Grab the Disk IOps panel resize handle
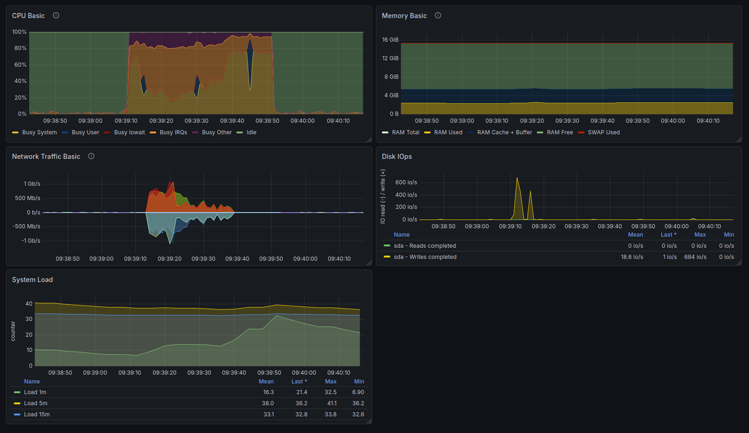 [739, 263]
